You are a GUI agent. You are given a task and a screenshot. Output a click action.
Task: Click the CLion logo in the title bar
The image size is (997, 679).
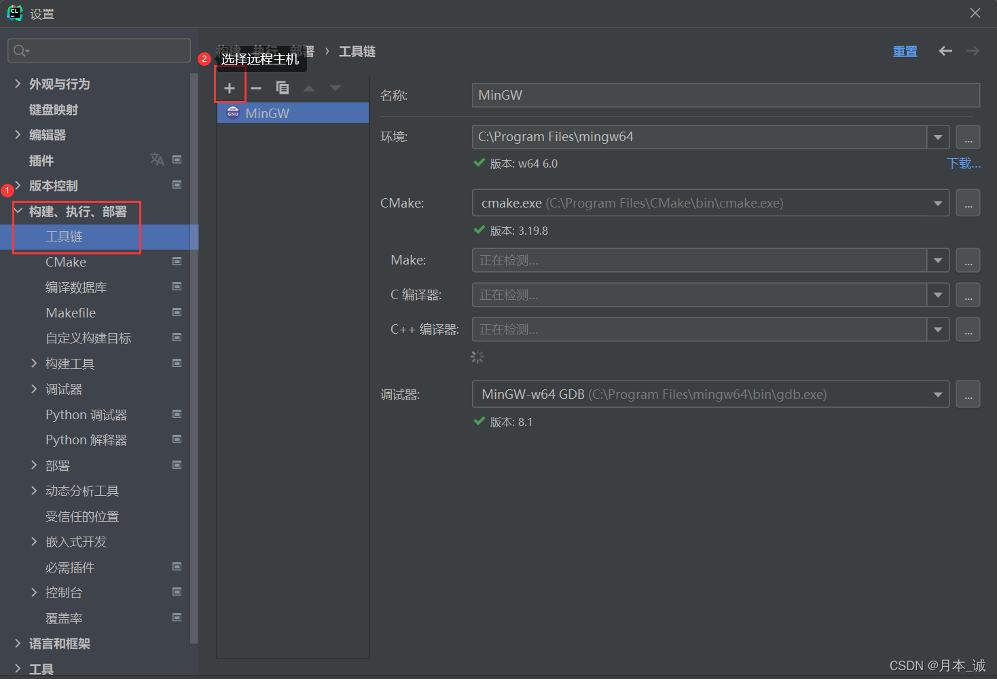click(14, 14)
